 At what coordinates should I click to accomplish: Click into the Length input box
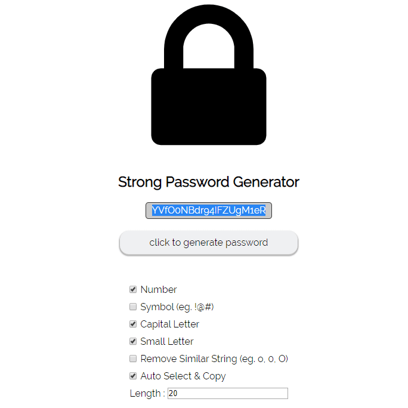[227, 394]
